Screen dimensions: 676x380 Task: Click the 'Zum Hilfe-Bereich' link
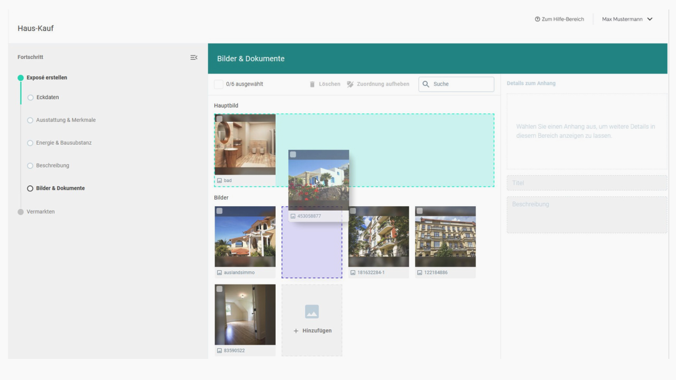coord(562,20)
